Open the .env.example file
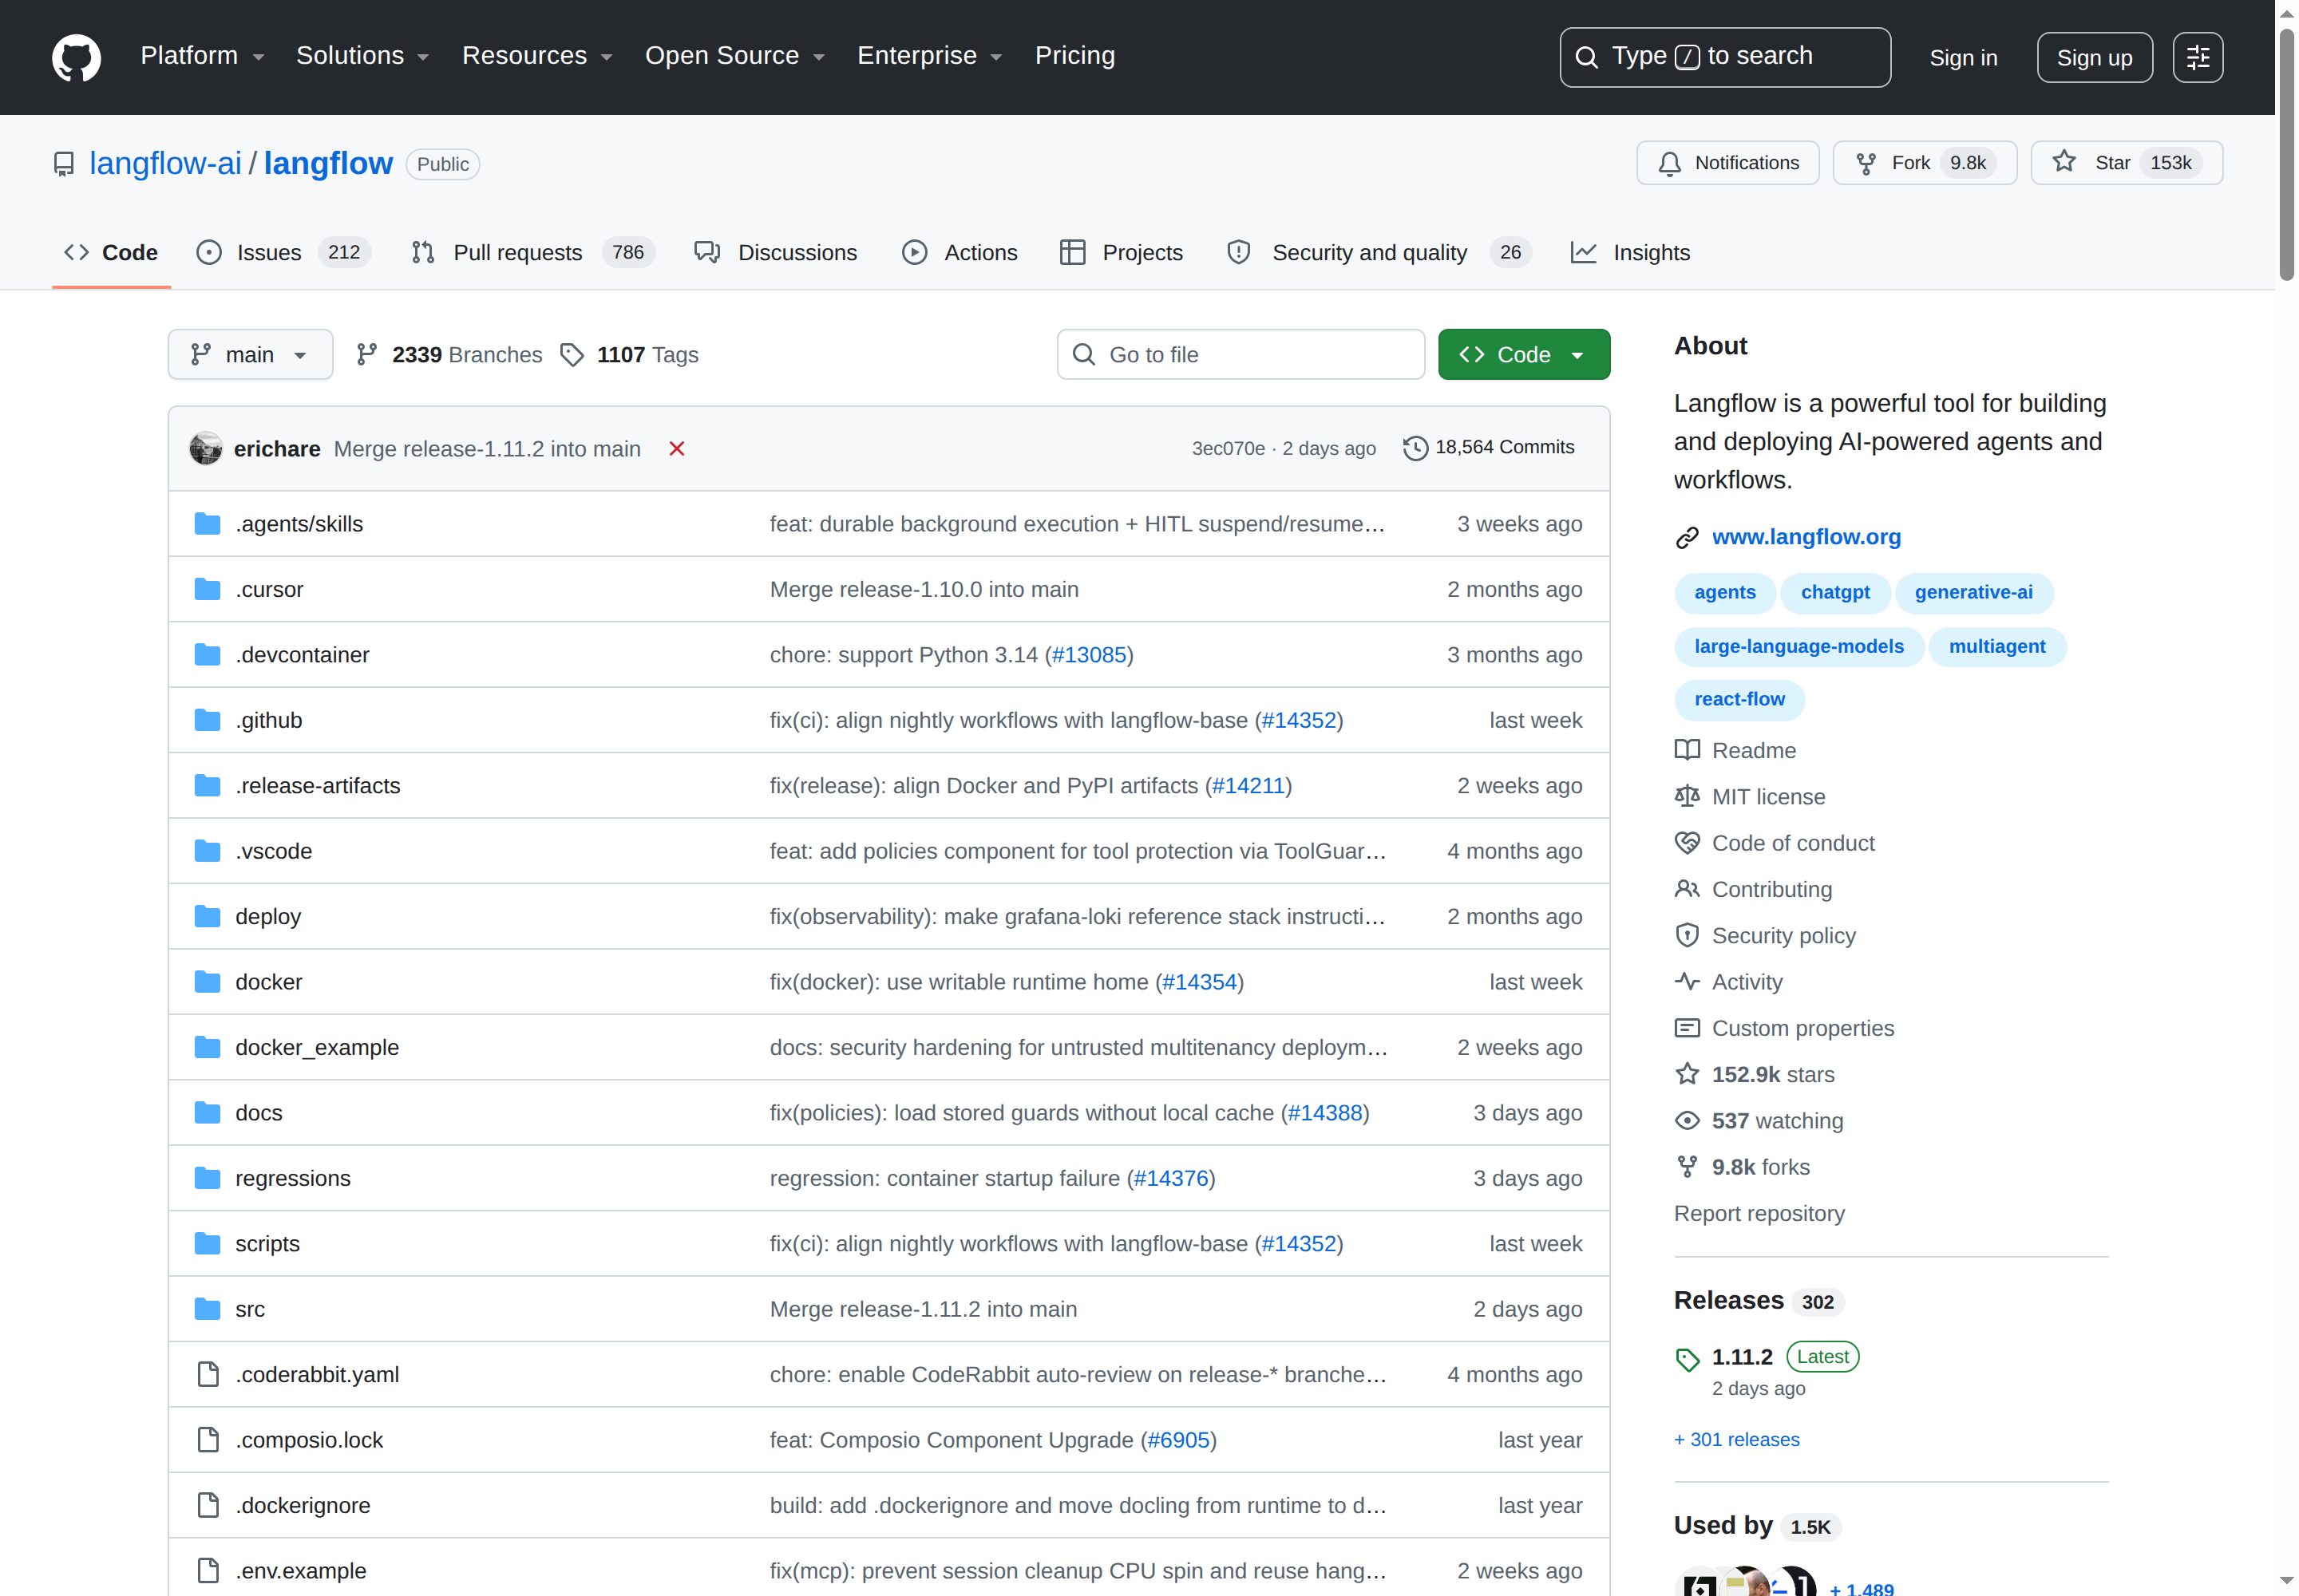The width and height of the screenshot is (2299, 1596). (300, 1570)
